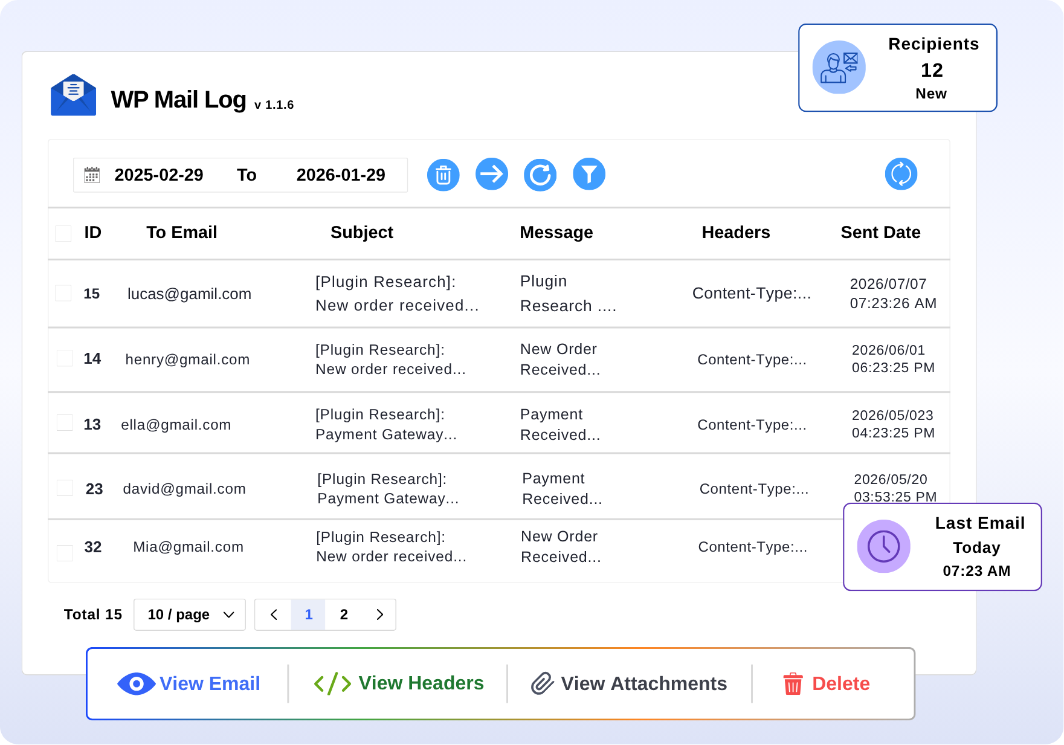Click the version v 1.1.6 label
The width and height of the screenshot is (1064, 745).
(x=274, y=105)
